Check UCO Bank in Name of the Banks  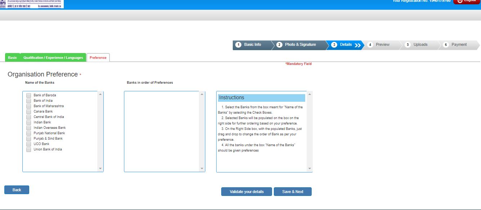click(x=28, y=144)
